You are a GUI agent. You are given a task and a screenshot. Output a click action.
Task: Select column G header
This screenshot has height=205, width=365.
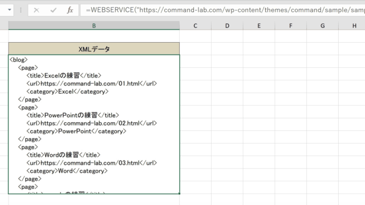coord(322,26)
